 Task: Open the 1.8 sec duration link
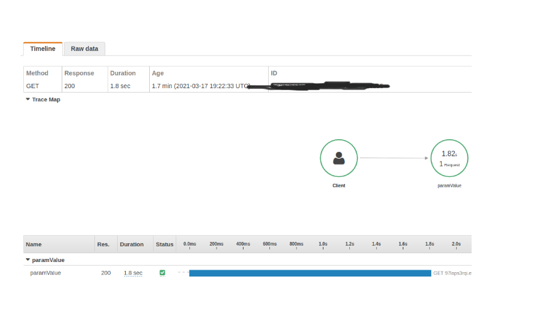pos(133,273)
